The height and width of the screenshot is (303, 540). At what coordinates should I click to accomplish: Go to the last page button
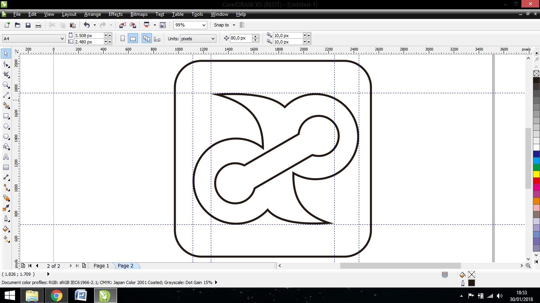78,266
